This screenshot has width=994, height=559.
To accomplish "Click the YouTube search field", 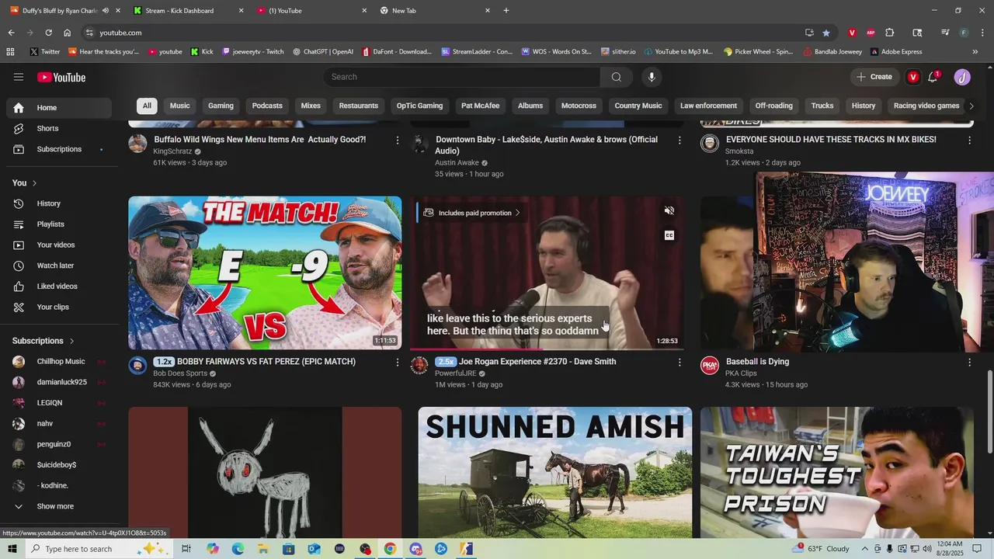I will point(462,77).
